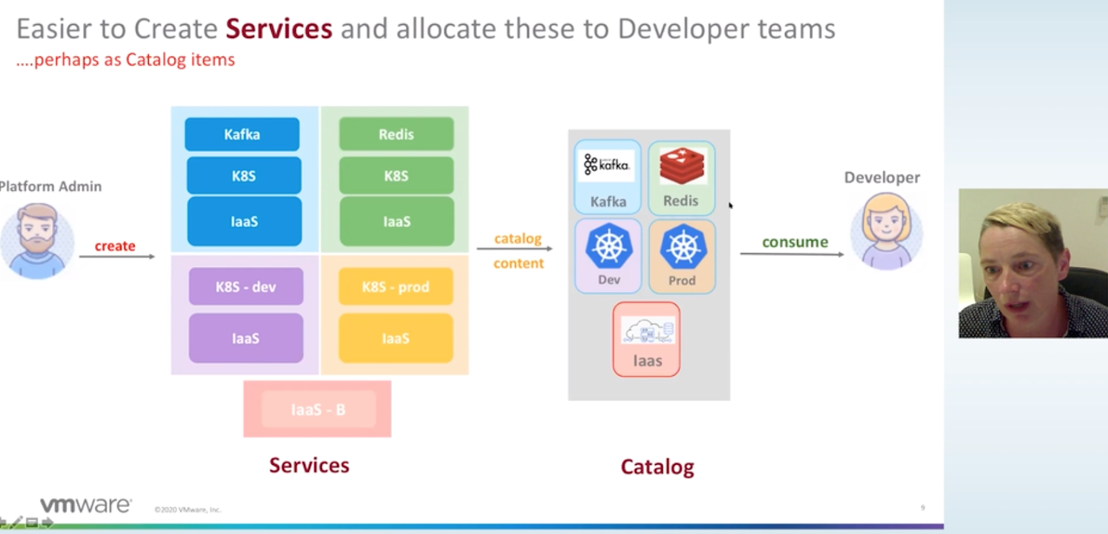Click the presenter webcam video thumbnail

tap(1033, 264)
